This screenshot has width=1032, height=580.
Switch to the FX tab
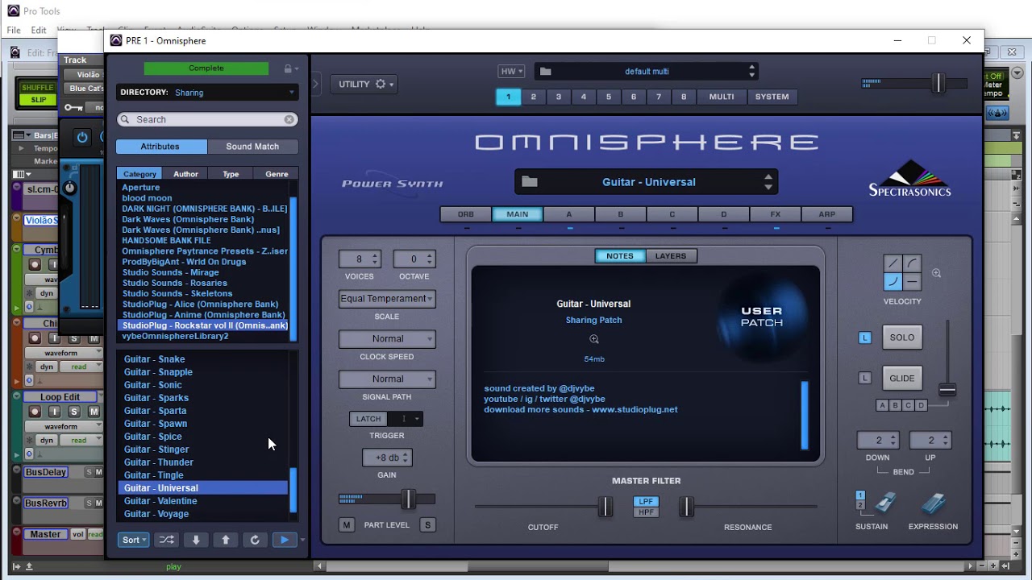pyautogui.click(x=776, y=214)
